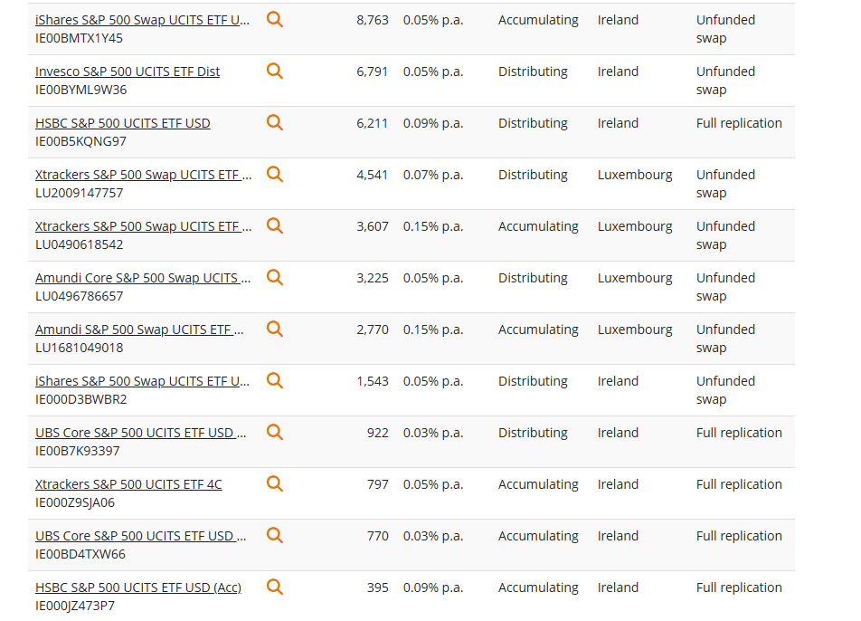Open UBS Core S&P 500 link above IE00BD4TXW66

pos(141,536)
